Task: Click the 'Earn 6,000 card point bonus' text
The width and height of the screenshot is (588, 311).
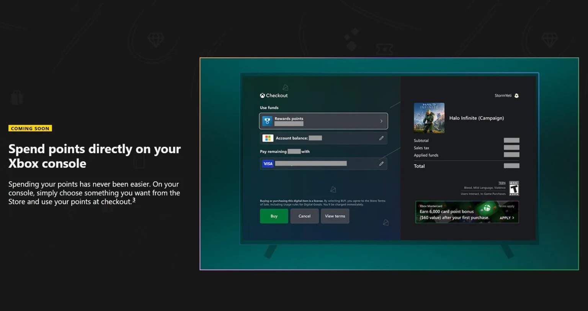Action: coord(447,212)
